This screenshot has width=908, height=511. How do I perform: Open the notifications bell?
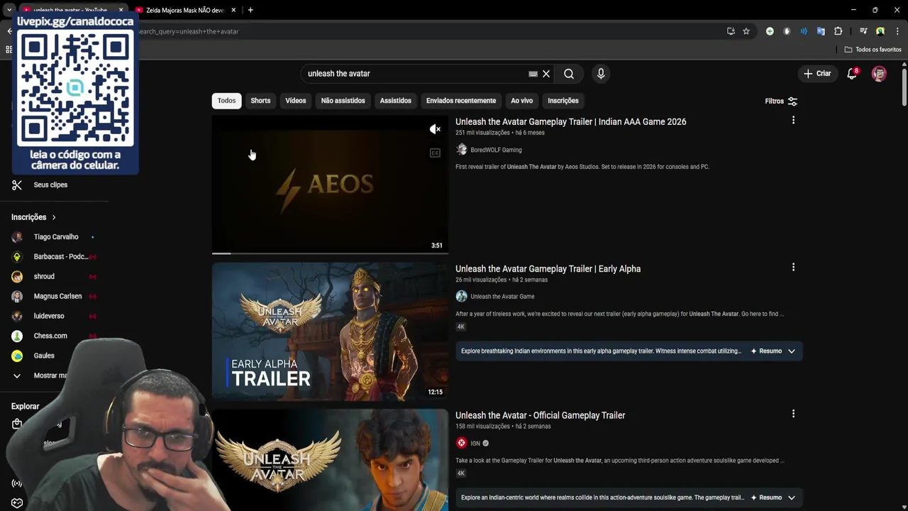[852, 74]
